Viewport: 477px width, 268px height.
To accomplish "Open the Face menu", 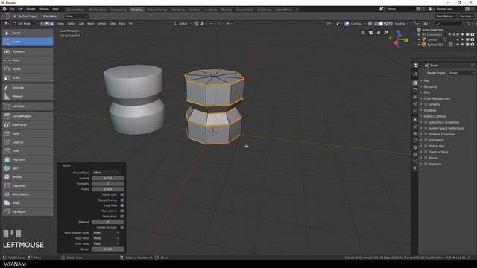I will 122,24.
